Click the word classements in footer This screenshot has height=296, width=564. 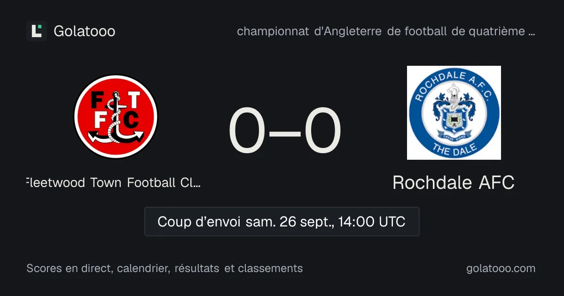271,268
